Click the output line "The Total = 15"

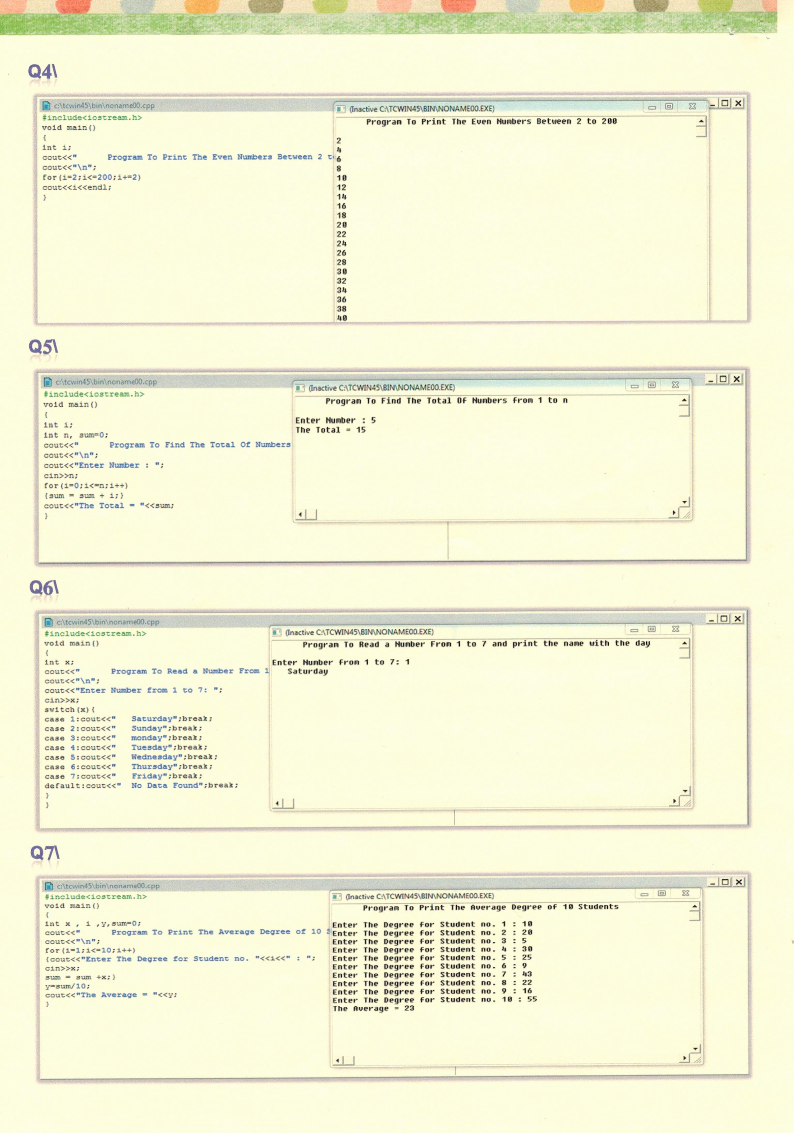(x=330, y=430)
